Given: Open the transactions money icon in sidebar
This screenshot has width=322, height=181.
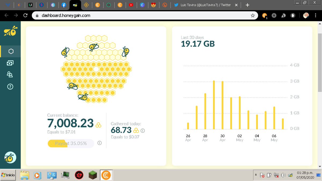Looking at the screenshot, I should pyautogui.click(x=10, y=63).
